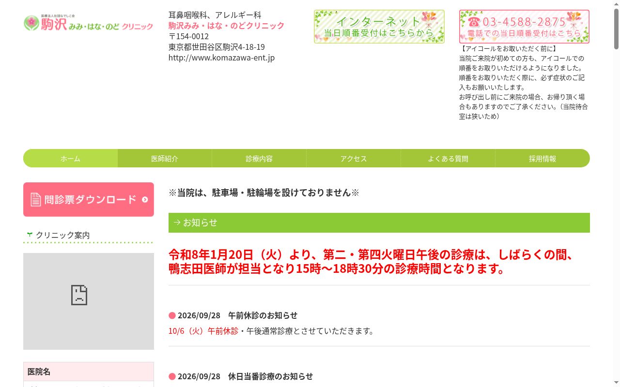Open the 診療内容 menu item
The image size is (620, 387).
[x=259, y=158]
